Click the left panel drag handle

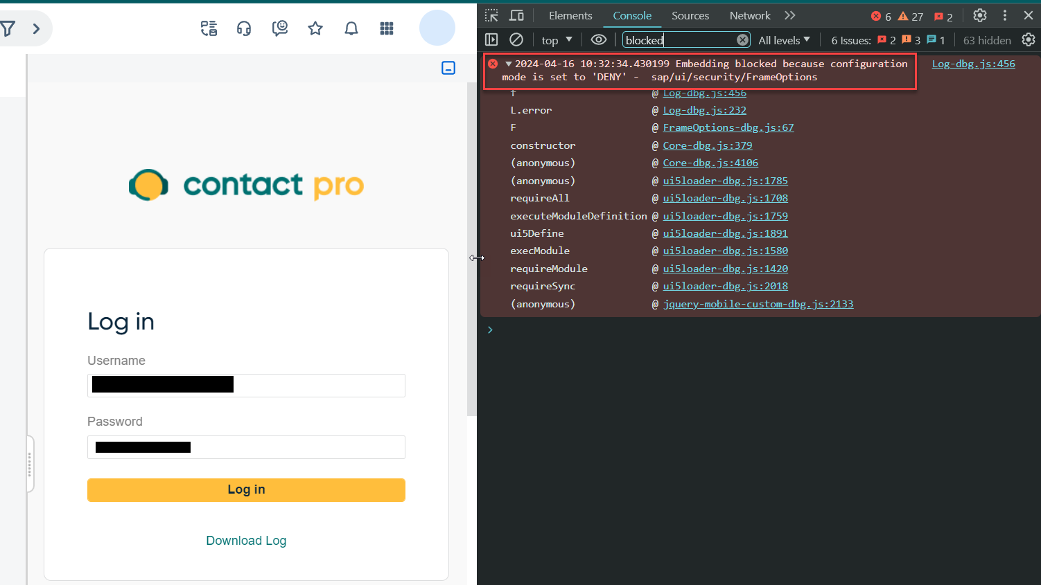(29, 464)
